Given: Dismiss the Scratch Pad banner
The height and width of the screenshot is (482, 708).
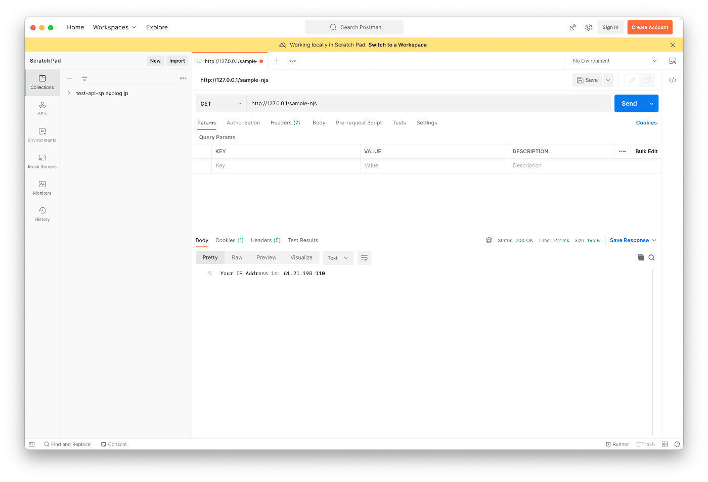Looking at the screenshot, I should (x=673, y=45).
